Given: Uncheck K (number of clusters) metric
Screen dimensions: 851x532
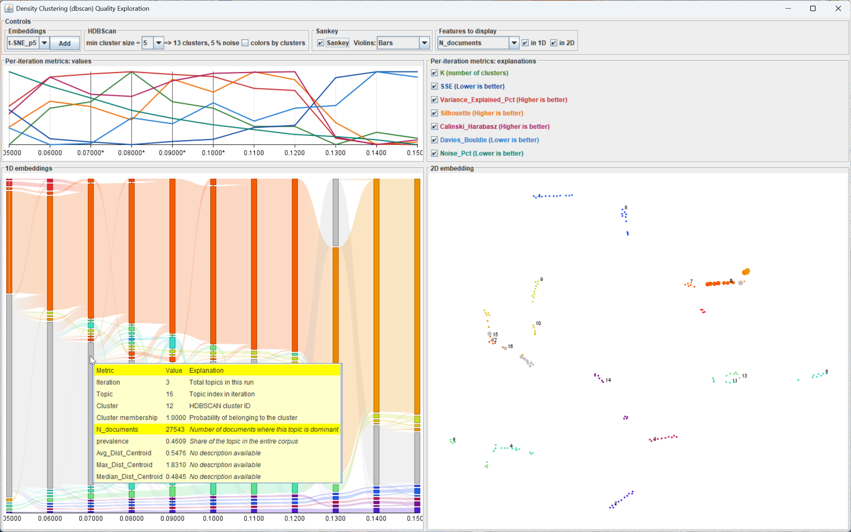Looking at the screenshot, I should coord(434,73).
